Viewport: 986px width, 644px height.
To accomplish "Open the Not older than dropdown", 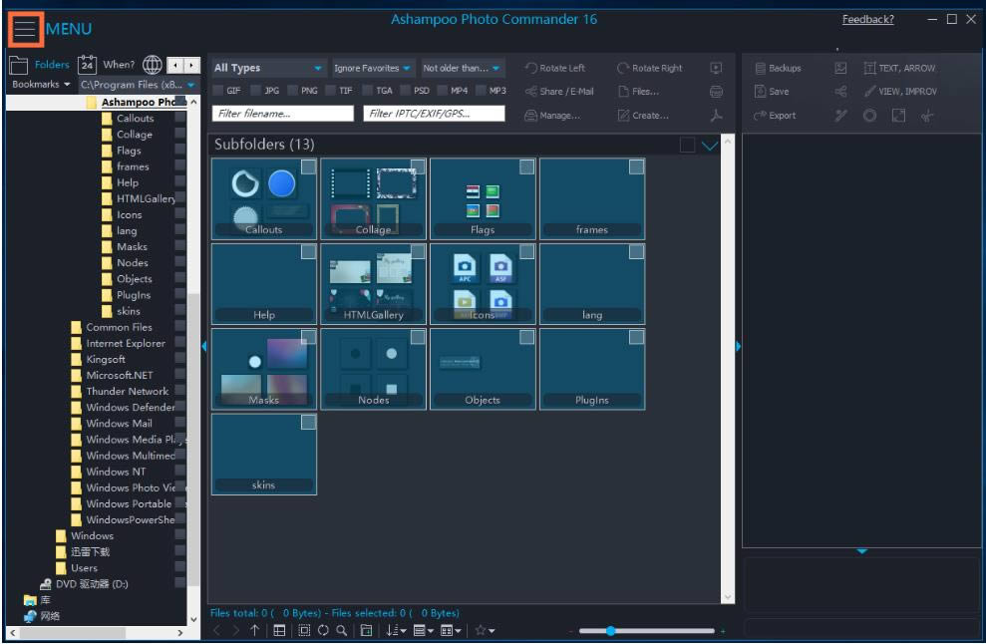I will 463,68.
